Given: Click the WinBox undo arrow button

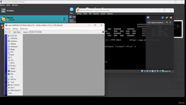Looking at the screenshot, I should coord(6,32).
